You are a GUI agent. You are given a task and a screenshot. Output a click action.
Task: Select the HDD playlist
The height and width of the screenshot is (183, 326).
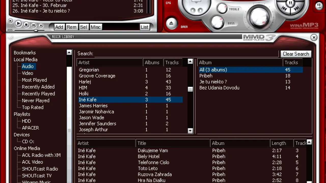tap(26, 121)
